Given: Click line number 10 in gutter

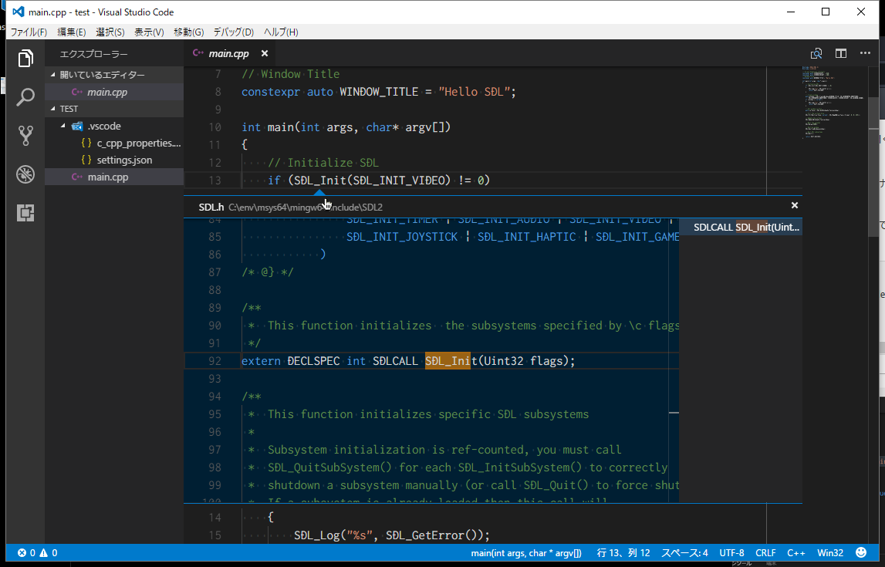Looking at the screenshot, I should click(x=214, y=127).
